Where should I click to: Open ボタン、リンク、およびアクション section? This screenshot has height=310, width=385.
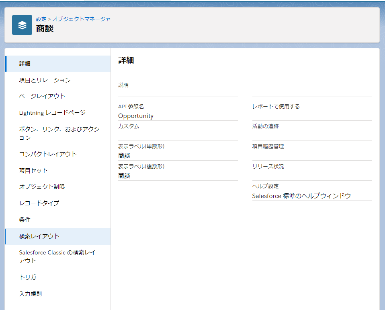(x=58, y=133)
